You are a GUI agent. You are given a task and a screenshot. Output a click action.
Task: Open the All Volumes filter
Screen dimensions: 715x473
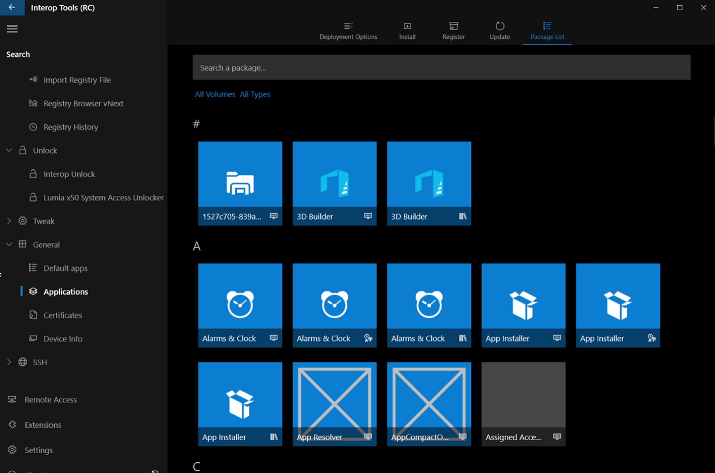(x=215, y=94)
